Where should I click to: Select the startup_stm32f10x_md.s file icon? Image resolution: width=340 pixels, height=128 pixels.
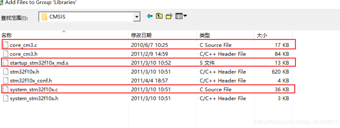point(6,63)
